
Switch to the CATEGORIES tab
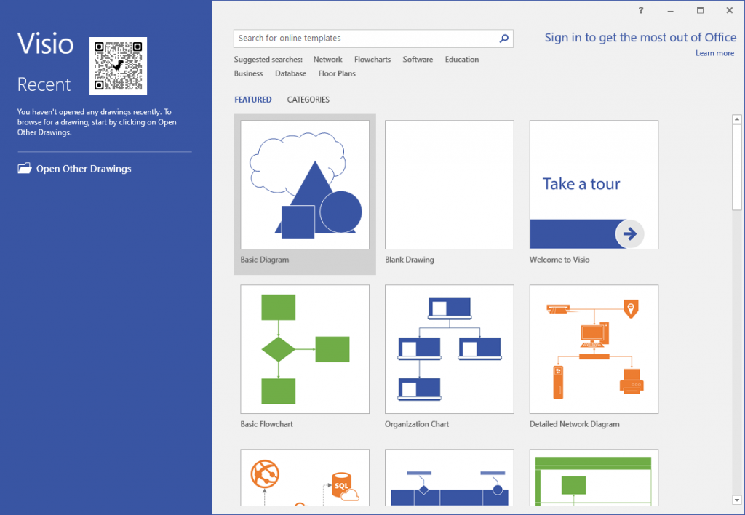click(x=308, y=100)
